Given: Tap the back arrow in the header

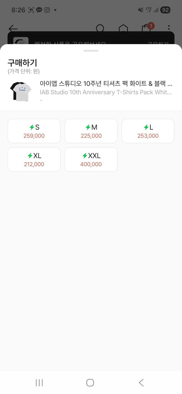Looking at the screenshot, I should tap(13, 28).
